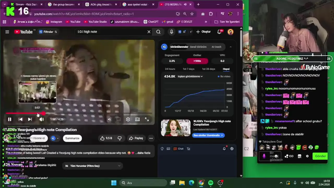This screenshot has height=188, width=334.
Task: Open the Kick chat shop icon
Action: (299, 156)
